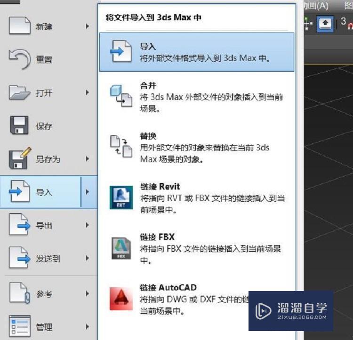Click the 链接 Revit heading
This screenshot has width=353, height=340.
[x=160, y=187]
